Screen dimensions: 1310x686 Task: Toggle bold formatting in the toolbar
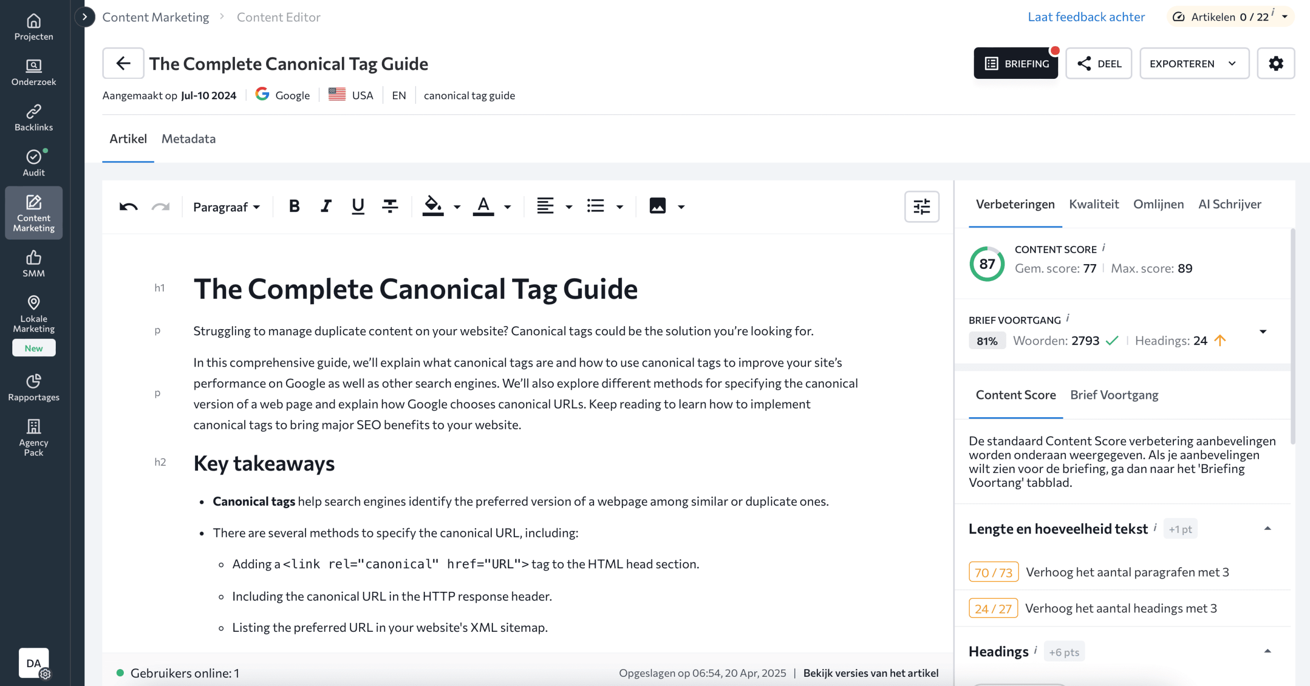pos(294,206)
